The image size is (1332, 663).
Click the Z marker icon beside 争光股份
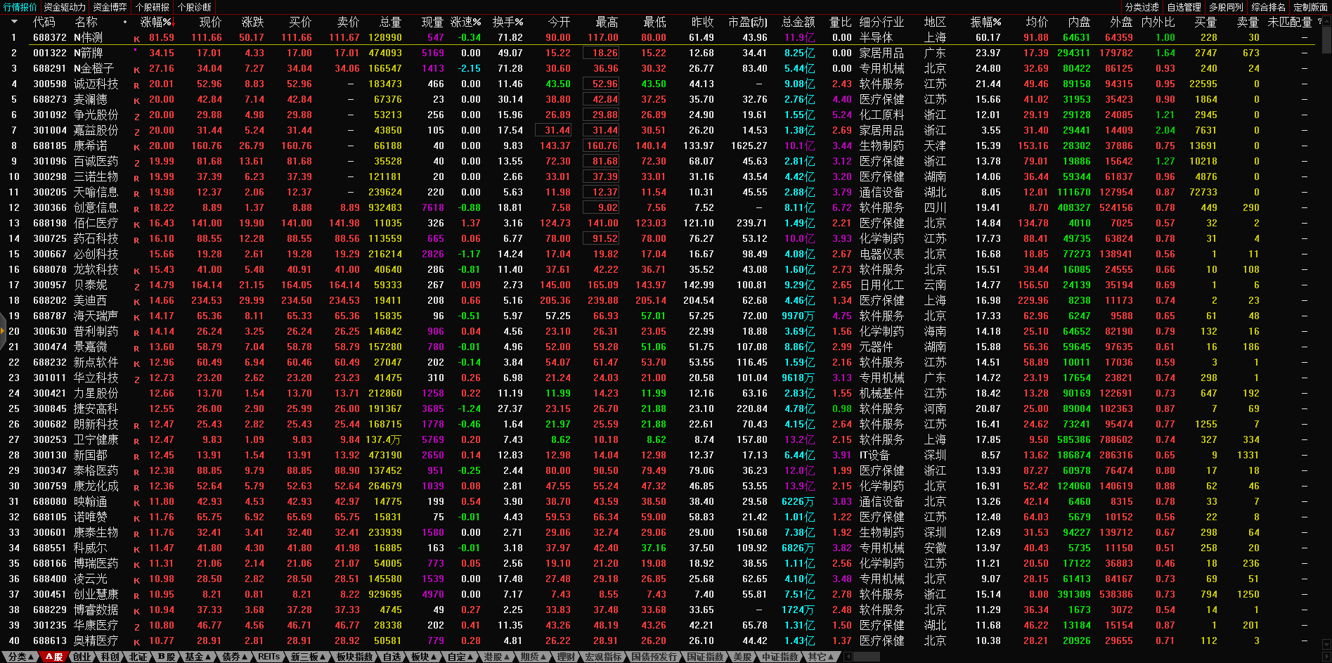click(x=136, y=116)
